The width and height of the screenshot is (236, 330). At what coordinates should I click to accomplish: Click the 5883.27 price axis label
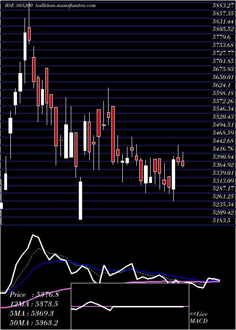223,6
